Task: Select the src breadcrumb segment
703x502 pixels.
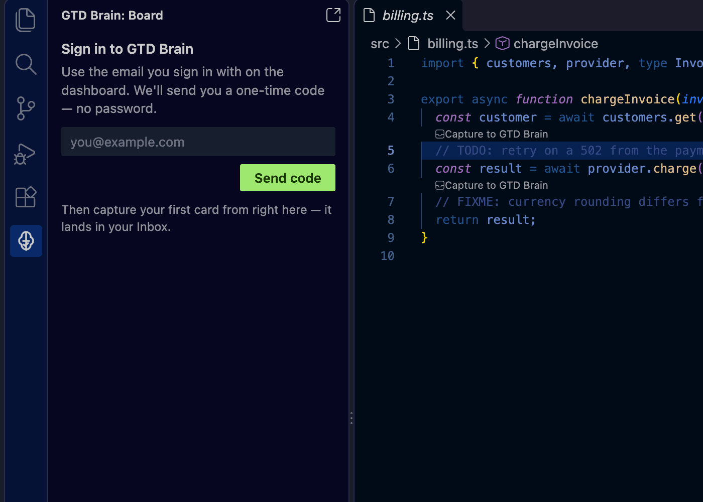Action: (x=380, y=44)
